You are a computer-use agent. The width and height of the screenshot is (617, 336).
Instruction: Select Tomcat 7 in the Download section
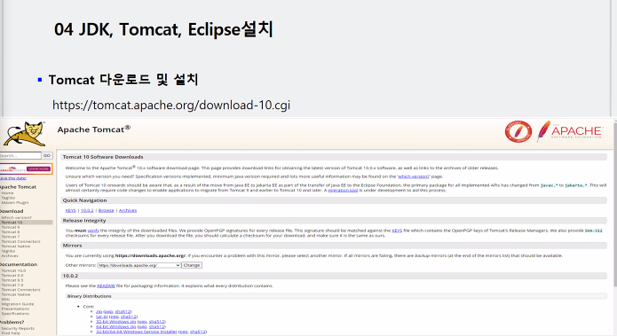11,237
